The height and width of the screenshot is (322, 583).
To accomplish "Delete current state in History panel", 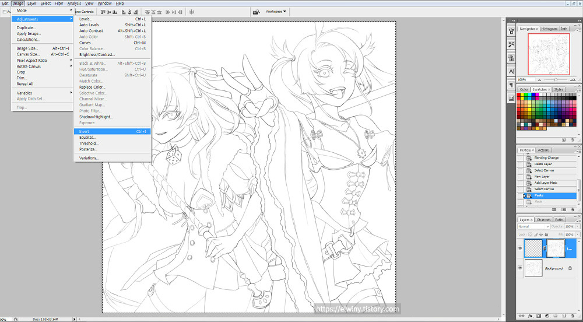I will (573, 210).
